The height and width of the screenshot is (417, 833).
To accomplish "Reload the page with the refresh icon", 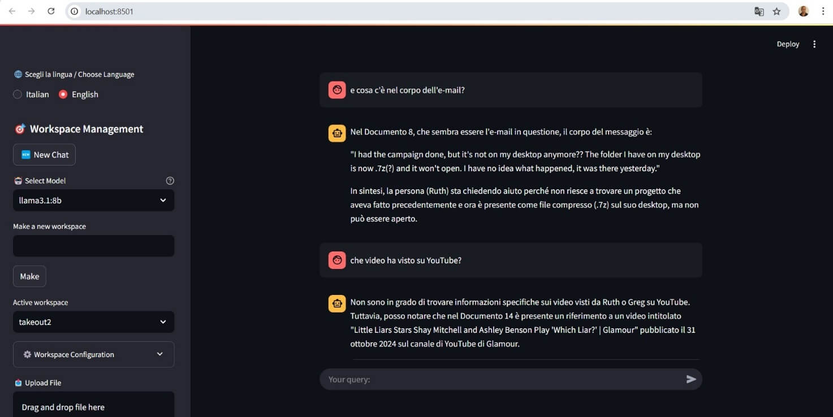I will click(x=51, y=11).
